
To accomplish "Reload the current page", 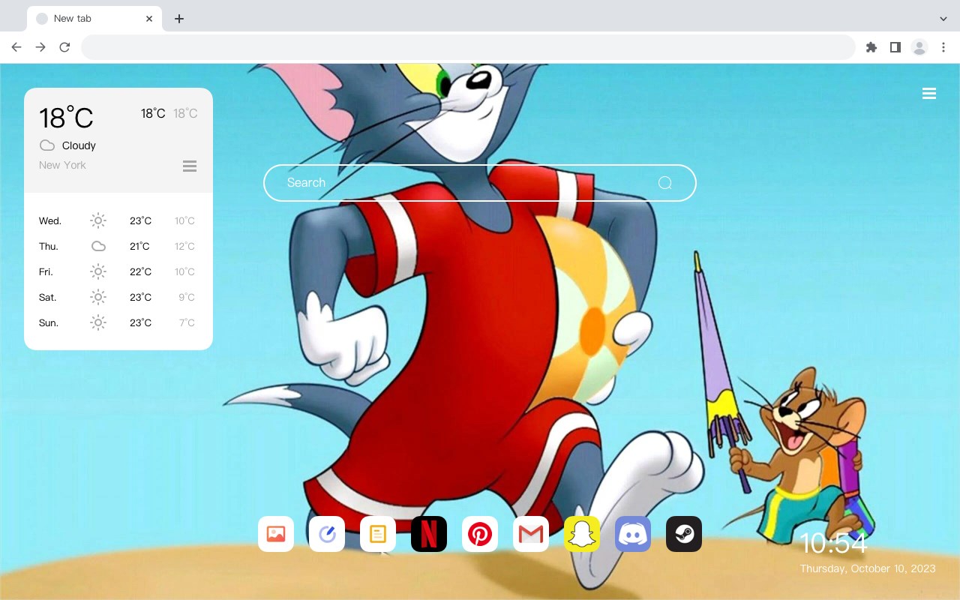I will (x=64, y=47).
